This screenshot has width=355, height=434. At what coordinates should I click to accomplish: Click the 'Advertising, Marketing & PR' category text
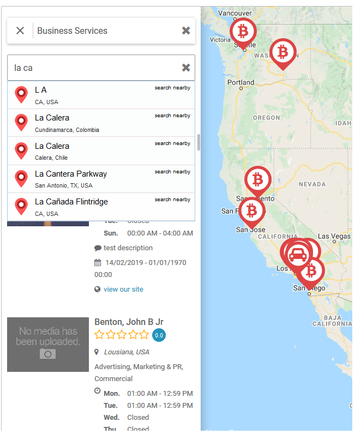tap(139, 367)
